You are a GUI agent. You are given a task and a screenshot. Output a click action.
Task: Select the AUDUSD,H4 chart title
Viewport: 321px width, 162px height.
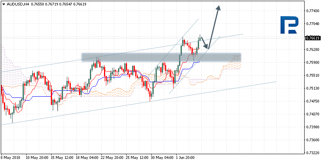(x=18, y=4)
